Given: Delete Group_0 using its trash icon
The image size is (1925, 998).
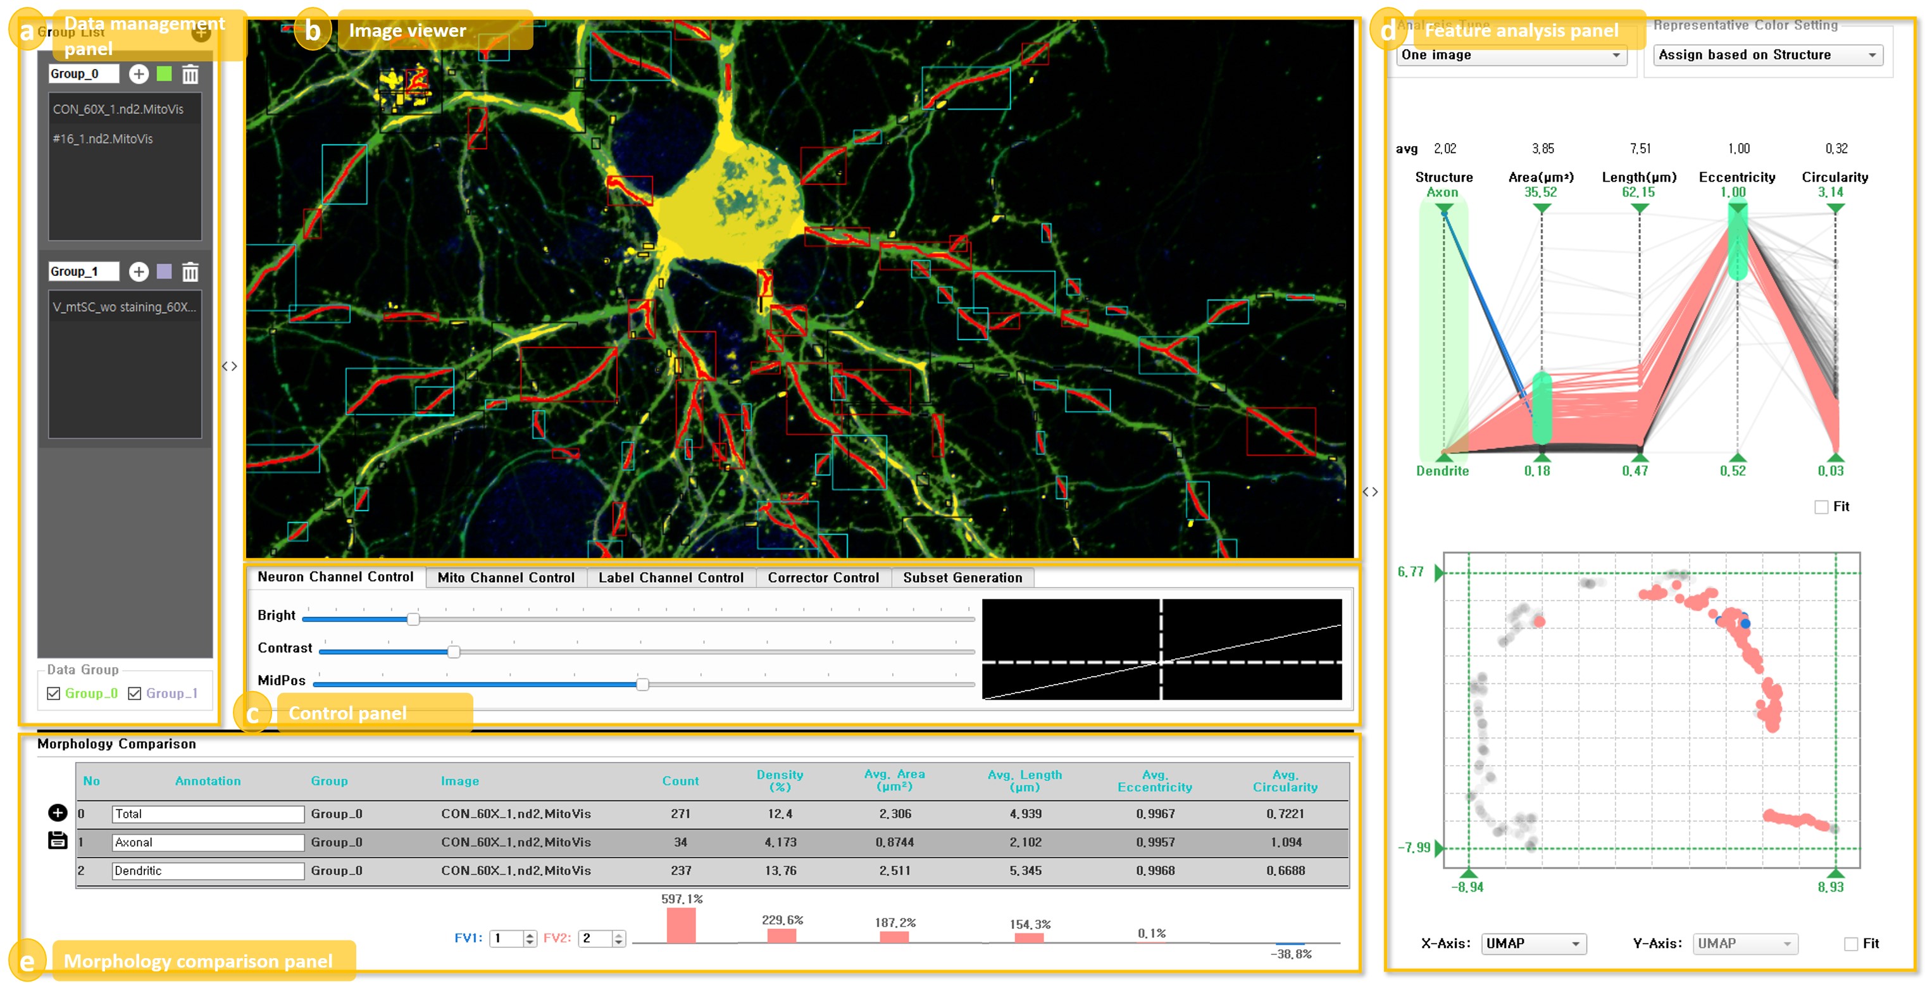Looking at the screenshot, I should 190,74.
